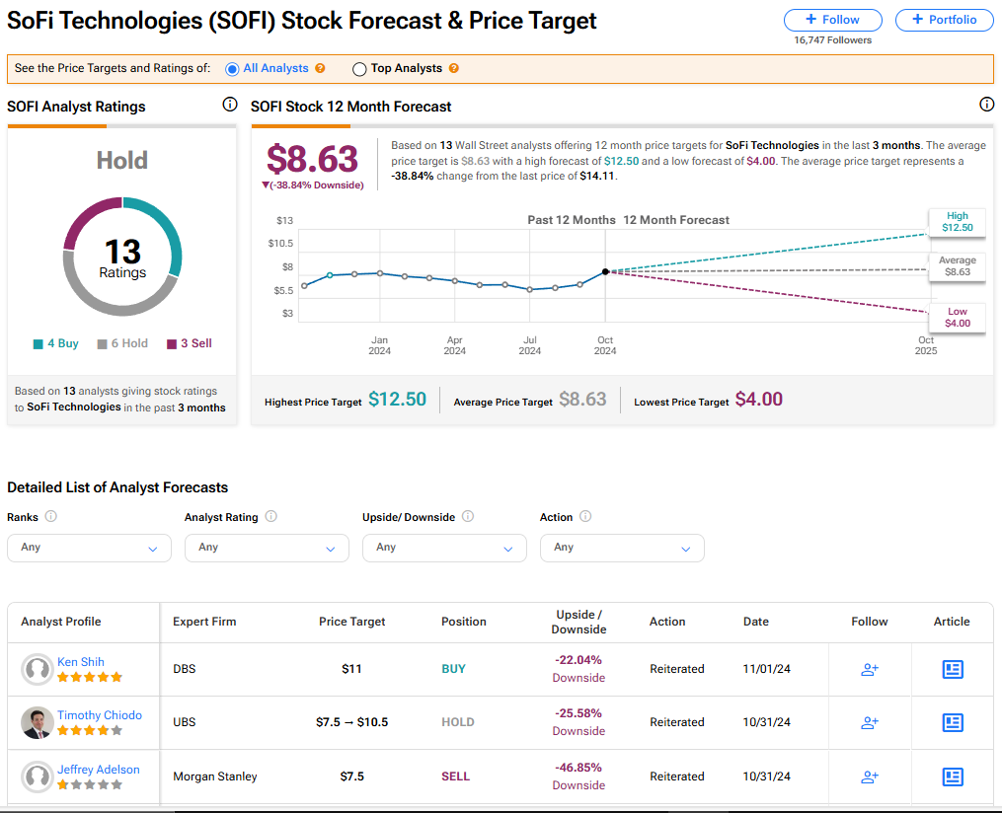The width and height of the screenshot is (1002, 813).
Task: Click the Oct 2024 chart data point
Action: pos(605,271)
